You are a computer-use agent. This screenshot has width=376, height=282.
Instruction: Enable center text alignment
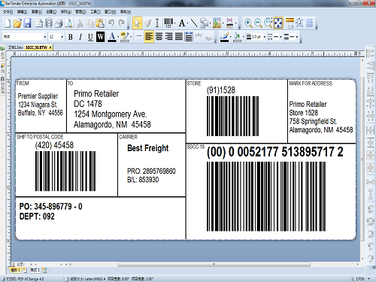159,37
